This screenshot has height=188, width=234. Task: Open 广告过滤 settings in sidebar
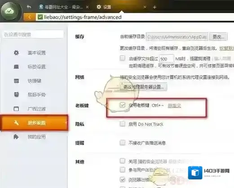(36, 109)
